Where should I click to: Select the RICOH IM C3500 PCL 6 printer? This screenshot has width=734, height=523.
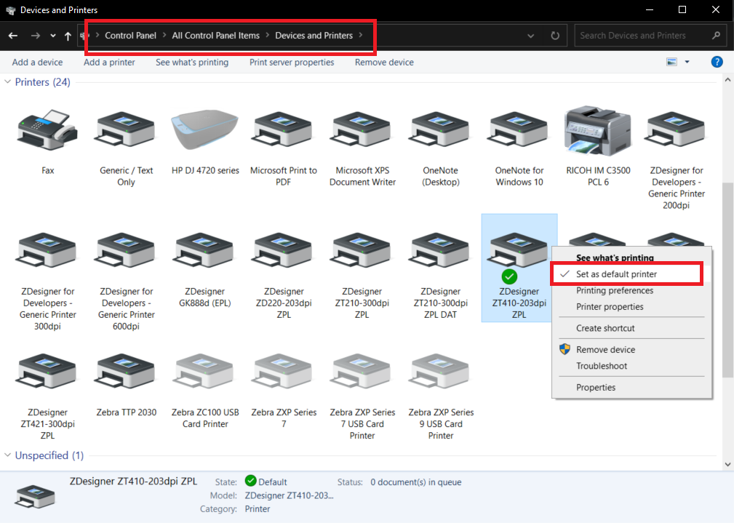click(598, 131)
